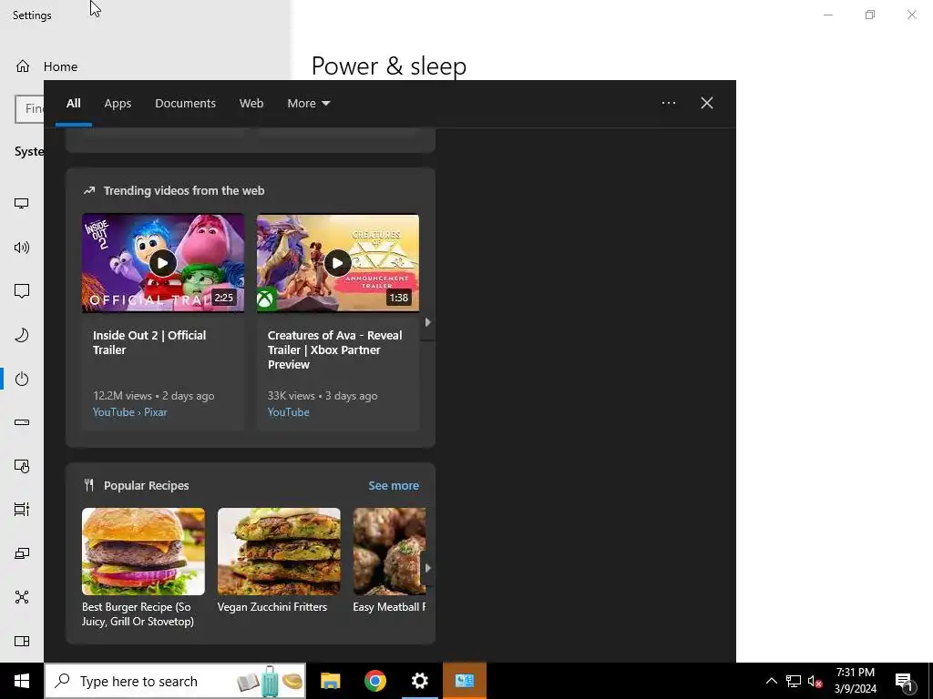The width and height of the screenshot is (933, 699).
Task: Open Easy Meatball recipe thumbnail
Action: pyautogui.click(x=389, y=552)
